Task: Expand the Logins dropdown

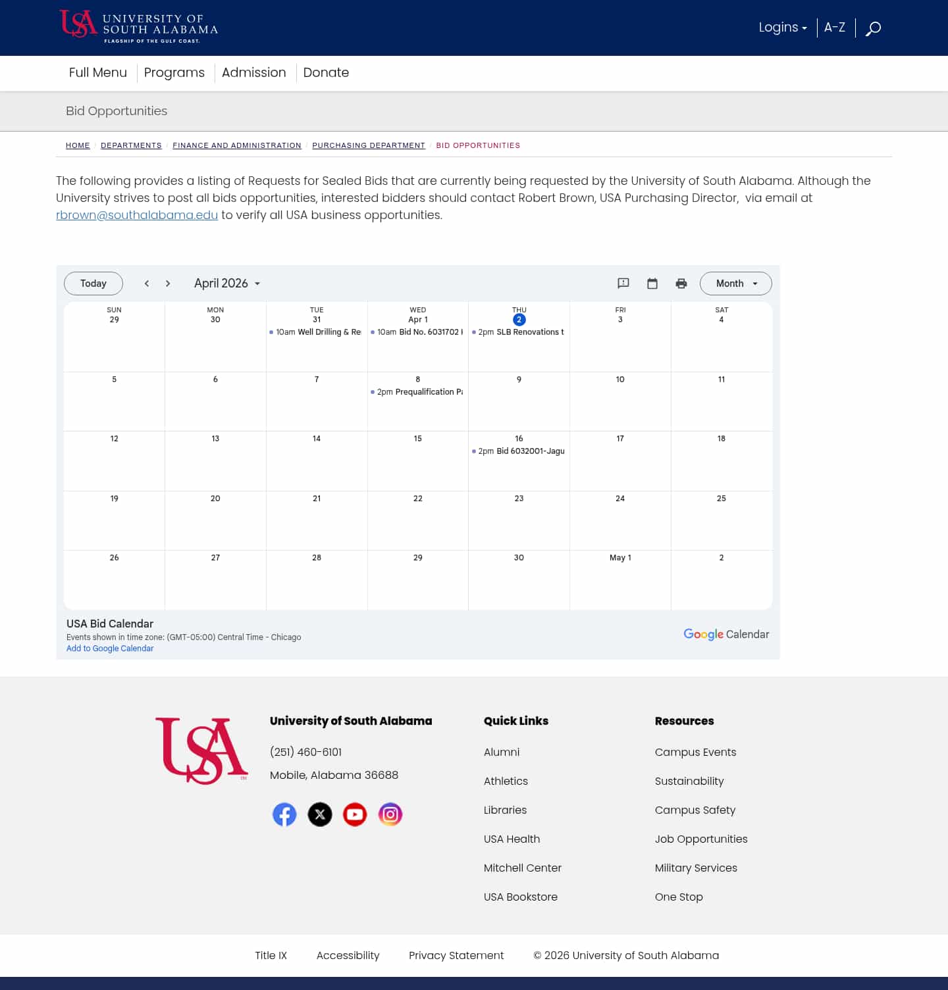Action: pos(783,28)
